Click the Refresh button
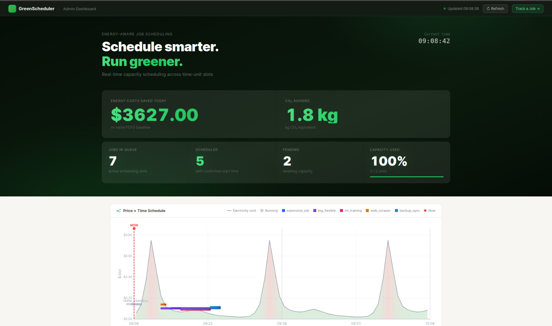 495,9
